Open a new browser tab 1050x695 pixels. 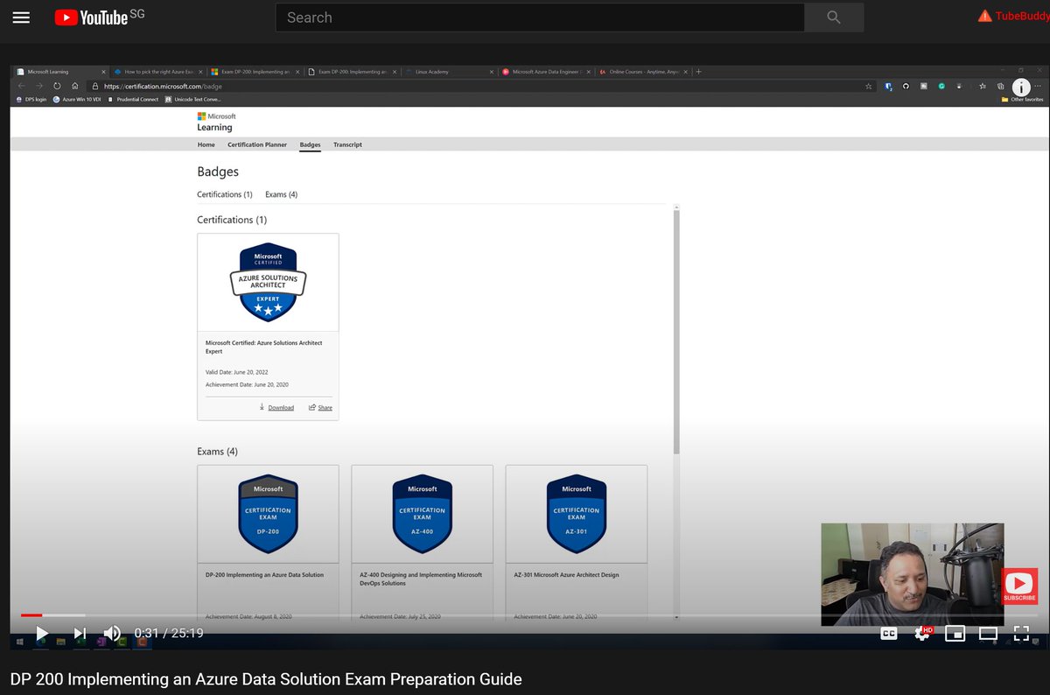[699, 72]
